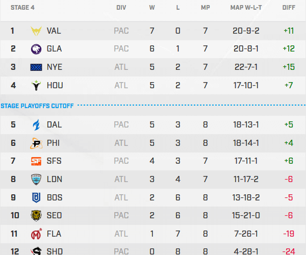Sort standings by the W column header
306x255 pixels.
(x=152, y=8)
